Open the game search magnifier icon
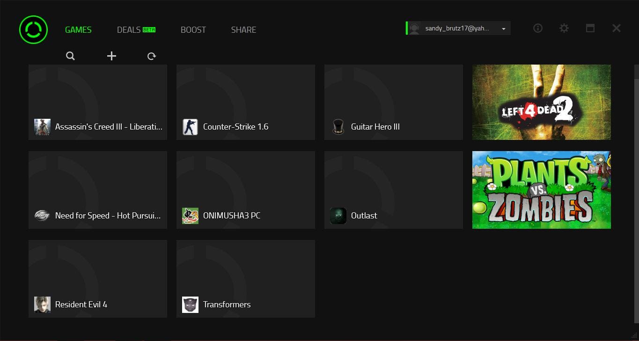Image resolution: width=639 pixels, height=341 pixels. click(x=70, y=56)
